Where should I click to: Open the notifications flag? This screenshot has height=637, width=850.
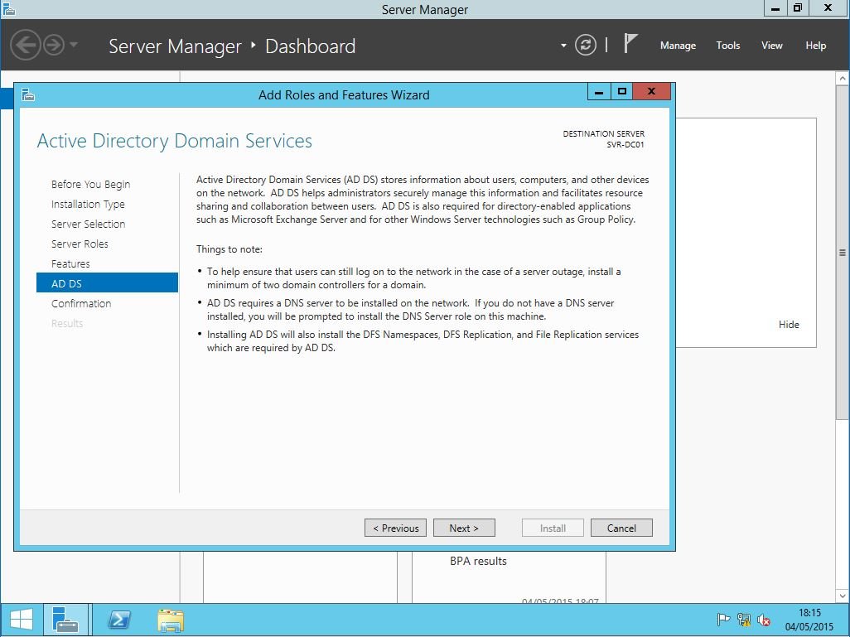click(x=630, y=45)
